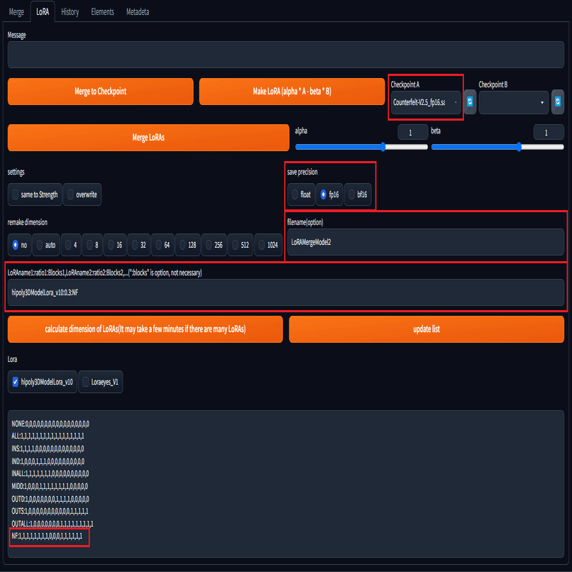Click the Merge to Checkpoint button
Screen dimensions: 572x572
pos(100,92)
